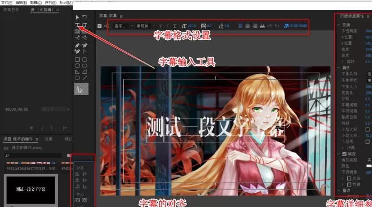Click the background video timecode value

pyautogui.click(x=298, y=26)
